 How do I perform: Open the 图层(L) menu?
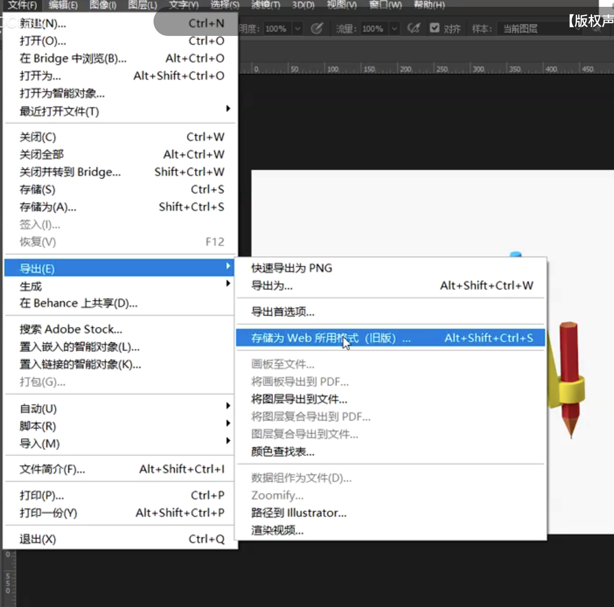coord(142,5)
